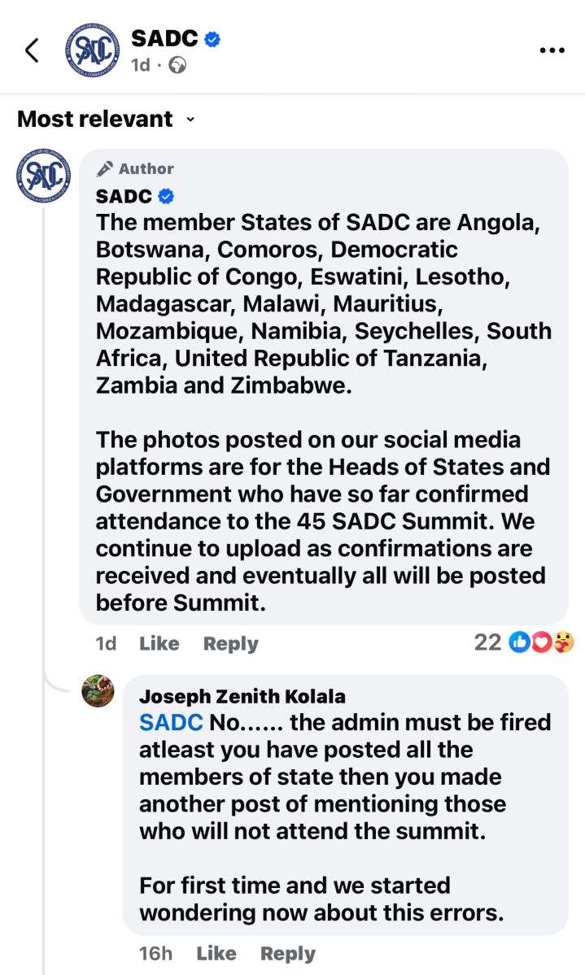Tap the globe public-audience icon
The height and width of the screenshot is (975, 585).
[x=177, y=66]
